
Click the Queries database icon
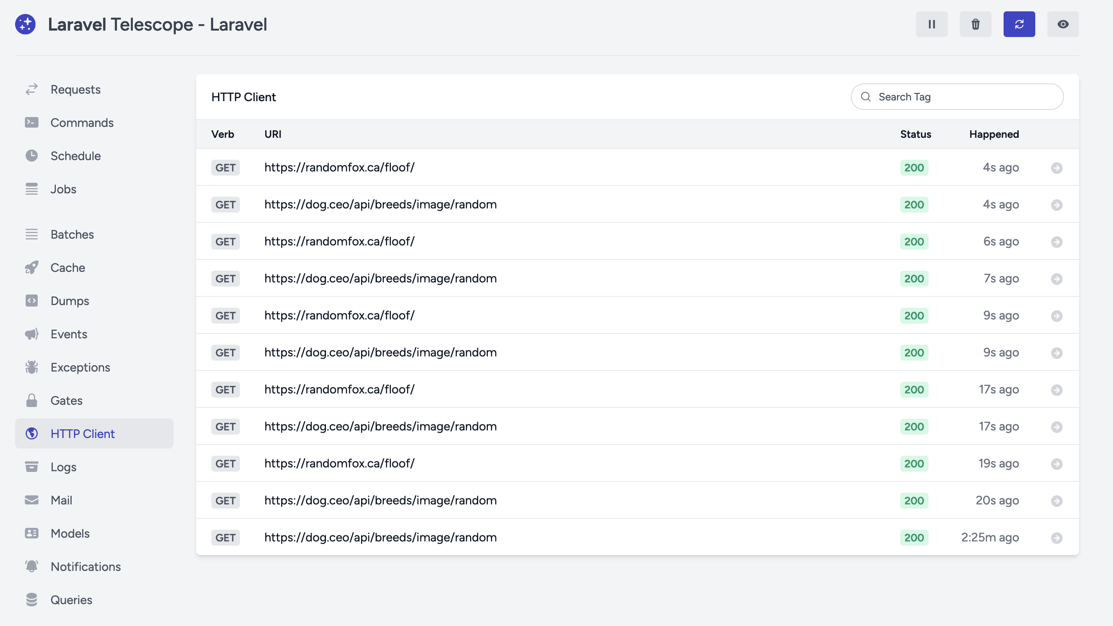(x=32, y=600)
